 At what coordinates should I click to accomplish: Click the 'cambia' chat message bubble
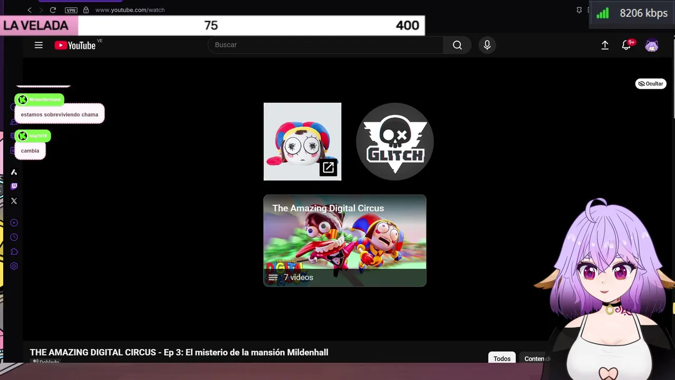[x=30, y=151]
